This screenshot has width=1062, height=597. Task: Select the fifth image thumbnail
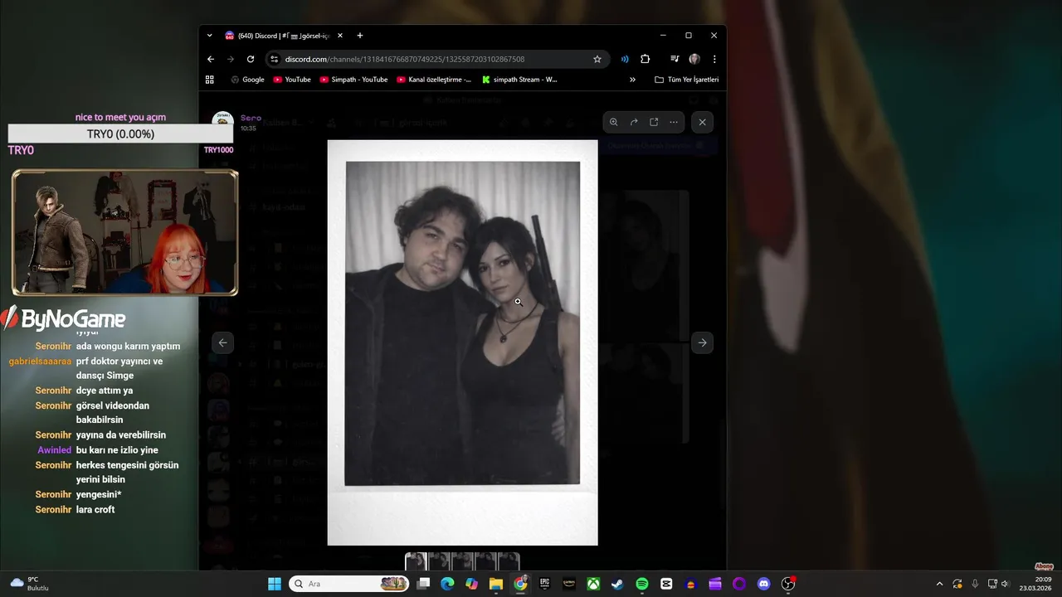coord(509,561)
